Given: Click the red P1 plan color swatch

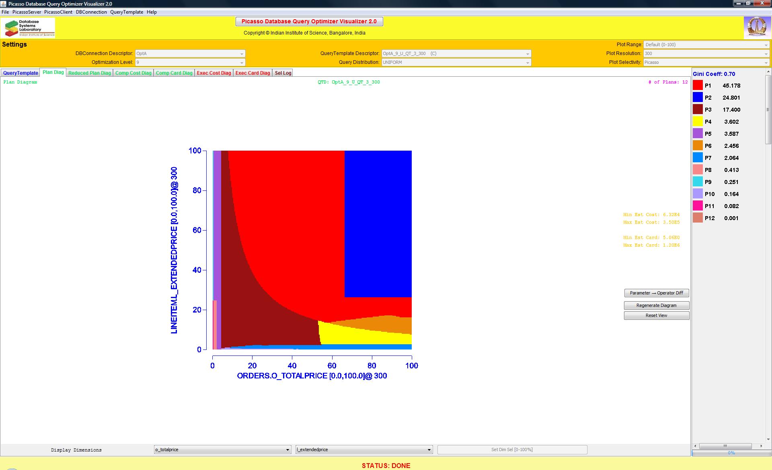Looking at the screenshot, I should (698, 86).
